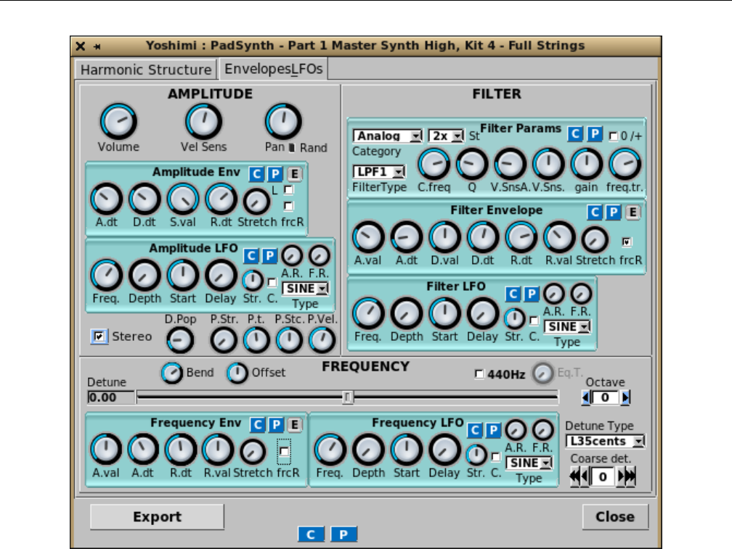Click Amplitude Env A.dt knob
The height and width of the screenshot is (549, 732).
pyautogui.click(x=107, y=199)
